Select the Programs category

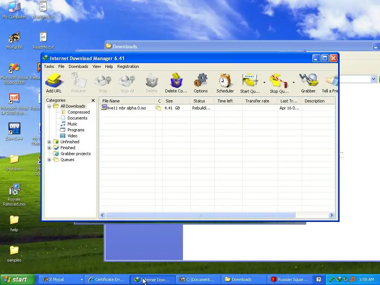pyautogui.click(x=76, y=130)
